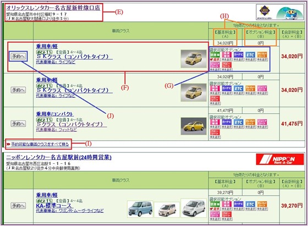Click the red total price 39,270円
Screen dimensions: 308x226
pos(291,206)
